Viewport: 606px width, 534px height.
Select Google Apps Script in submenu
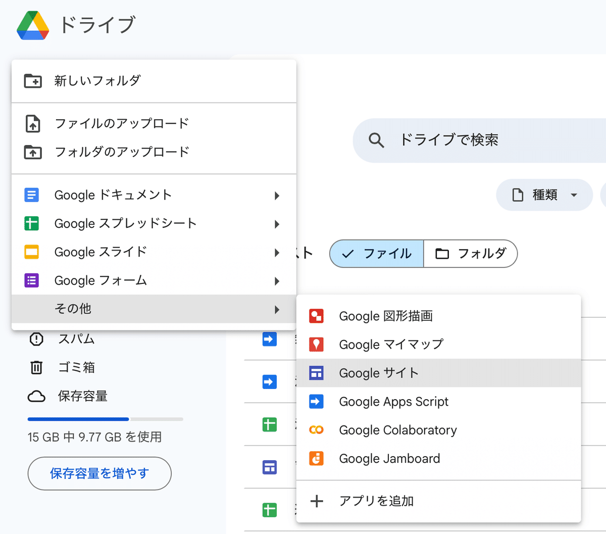coord(438,402)
